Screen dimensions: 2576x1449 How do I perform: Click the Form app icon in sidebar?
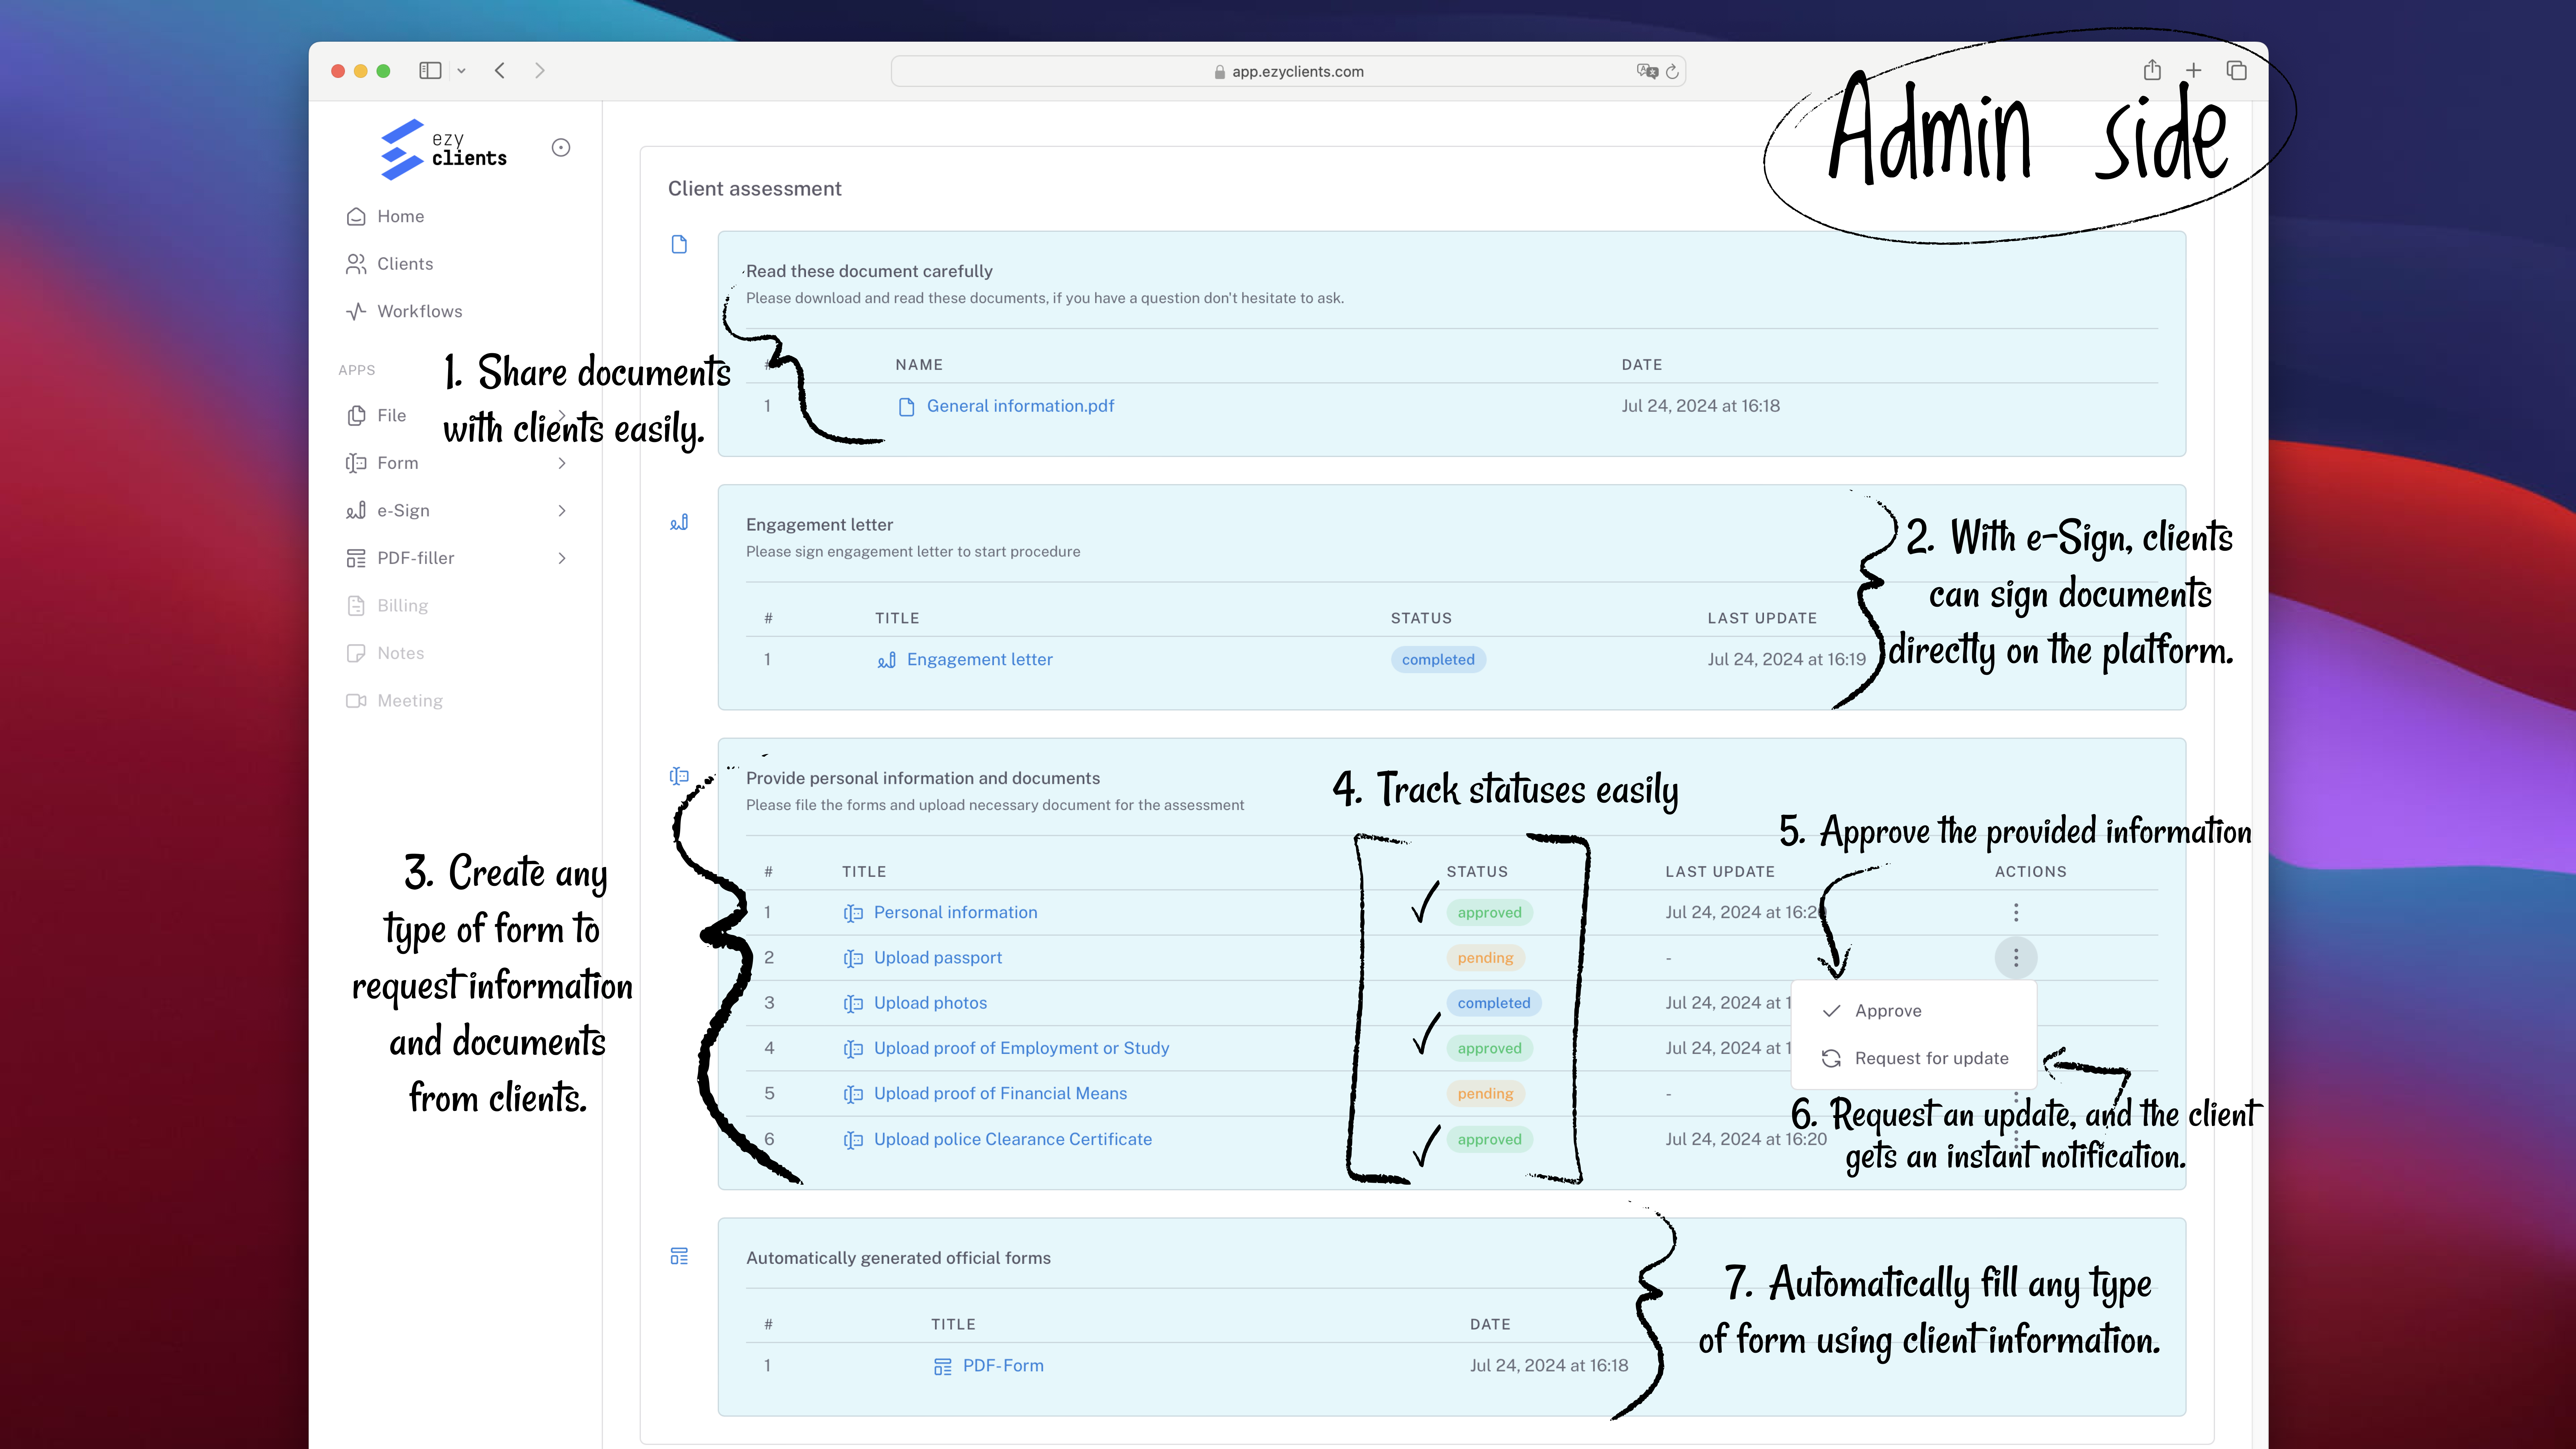pyautogui.click(x=356, y=463)
